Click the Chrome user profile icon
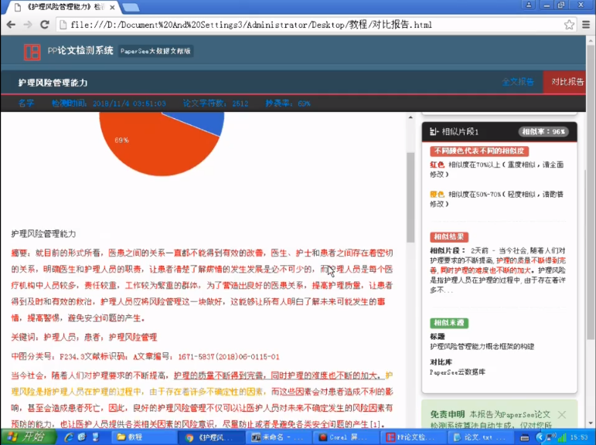This screenshot has width=596, height=445. click(529, 5)
